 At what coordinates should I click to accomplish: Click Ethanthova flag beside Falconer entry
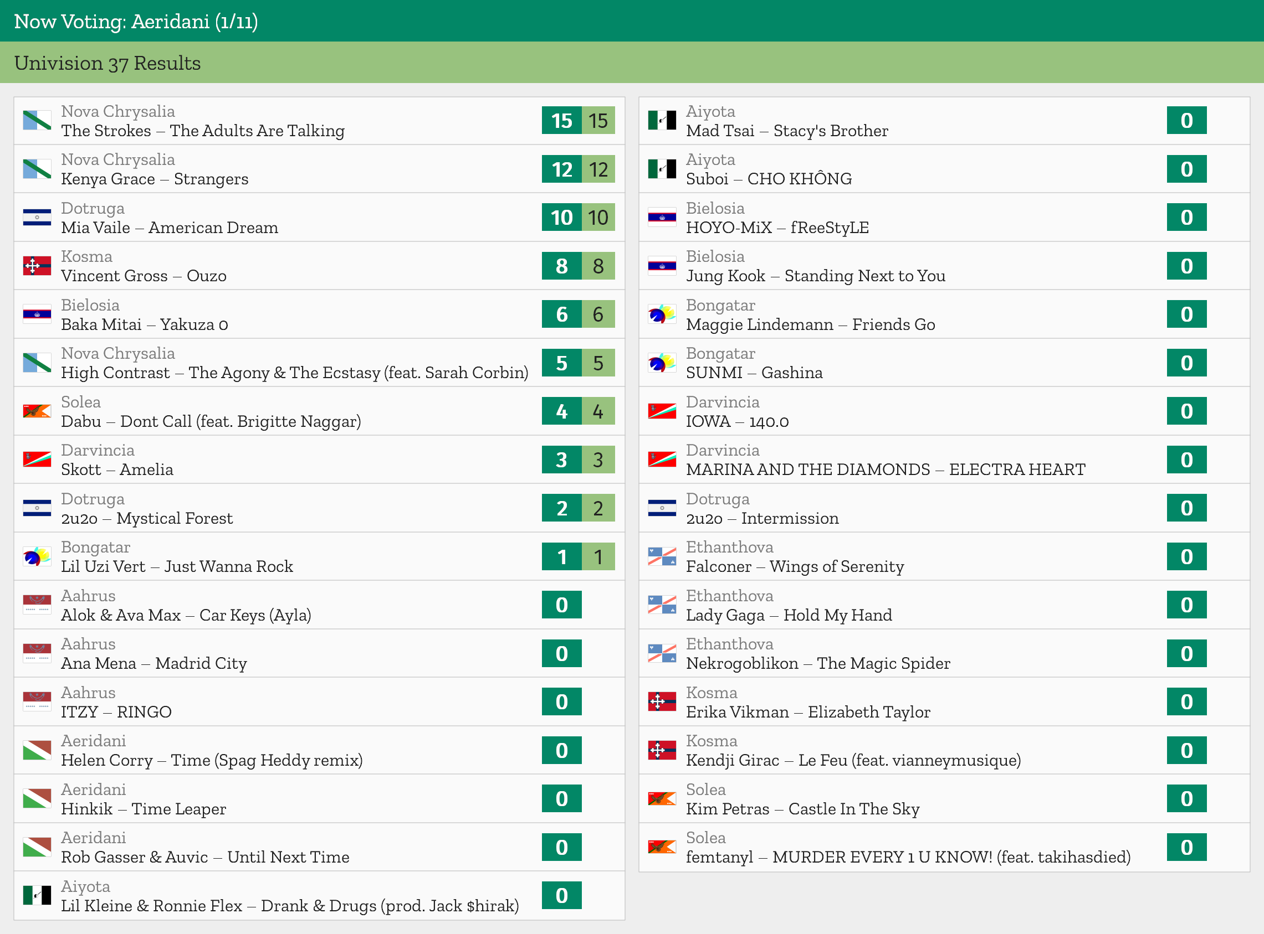click(x=662, y=556)
